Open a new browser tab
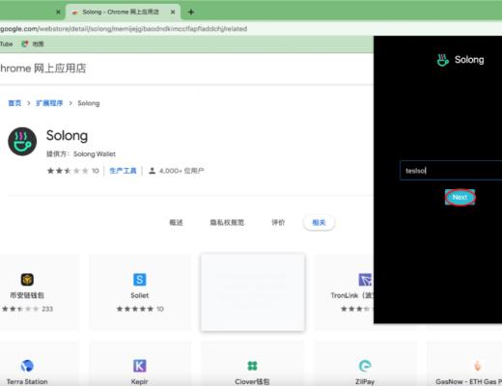The image size is (502, 386). click(191, 13)
